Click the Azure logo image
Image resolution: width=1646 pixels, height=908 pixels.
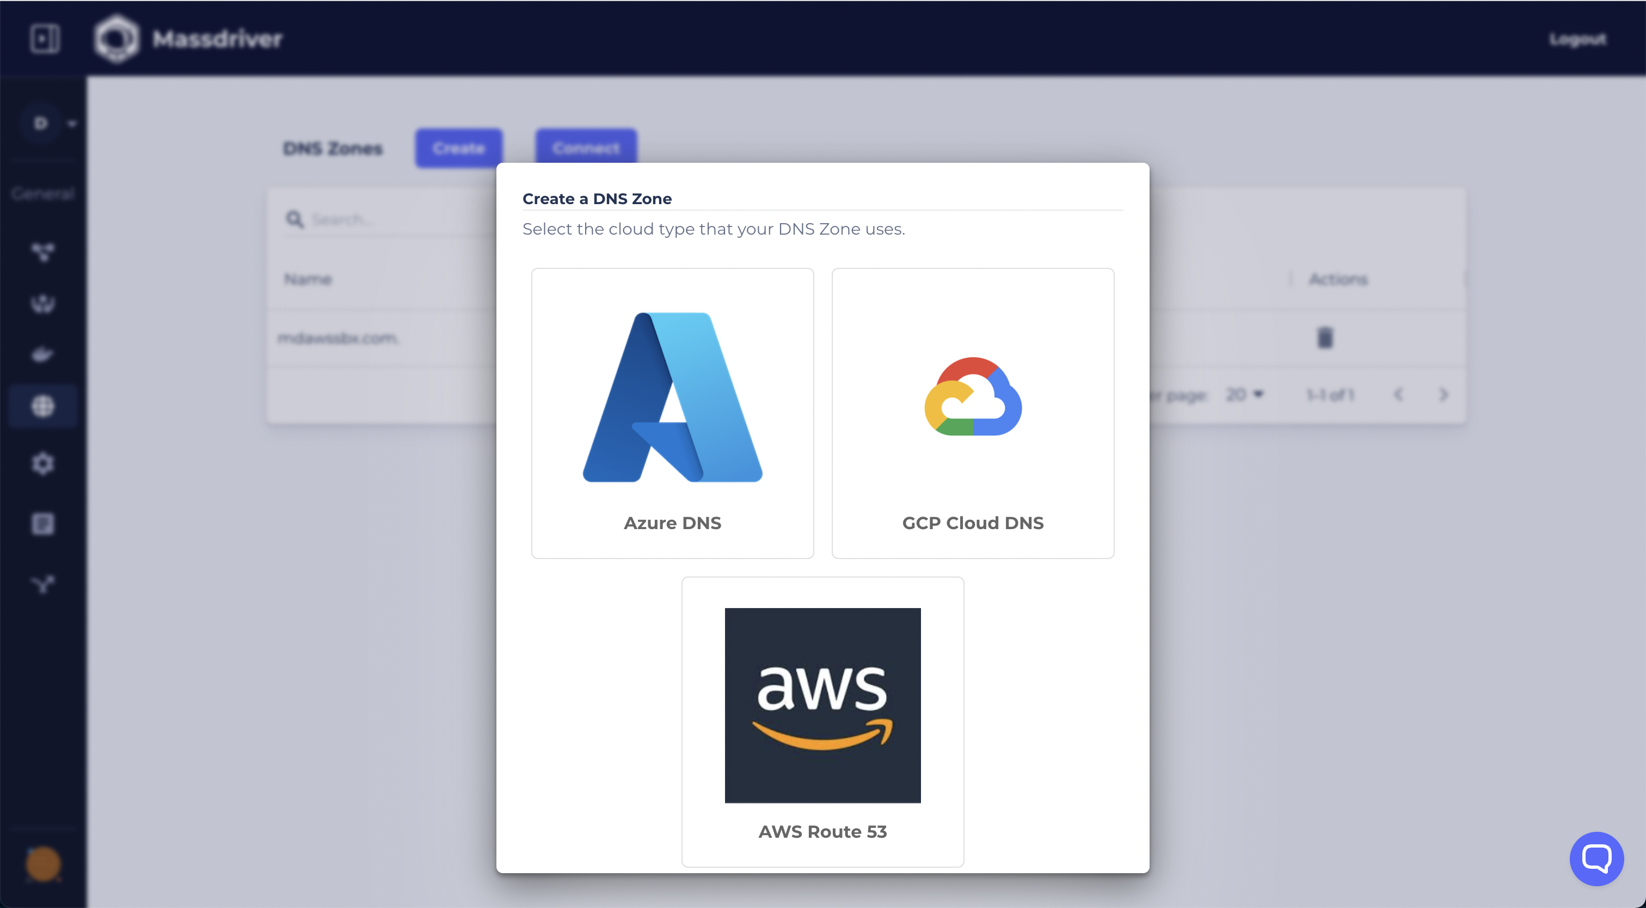(x=672, y=397)
